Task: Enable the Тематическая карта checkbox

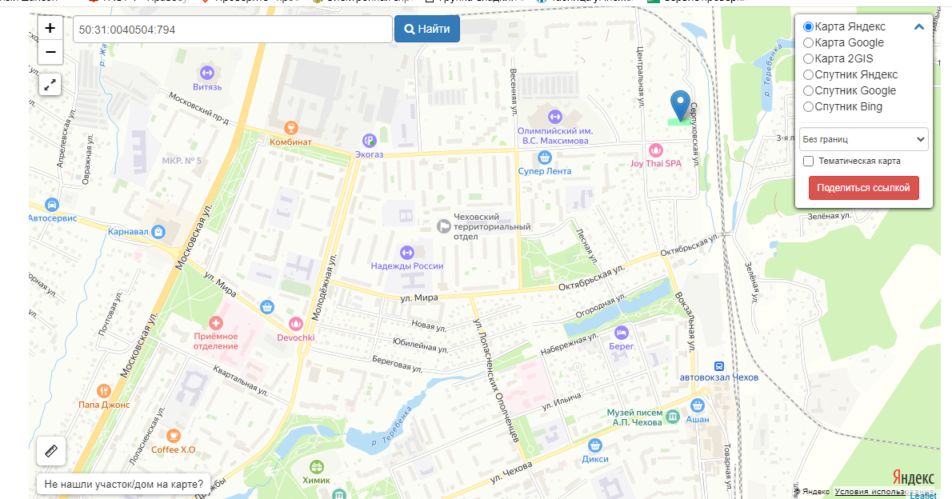Action: pyautogui.click(x=808, y=161)
